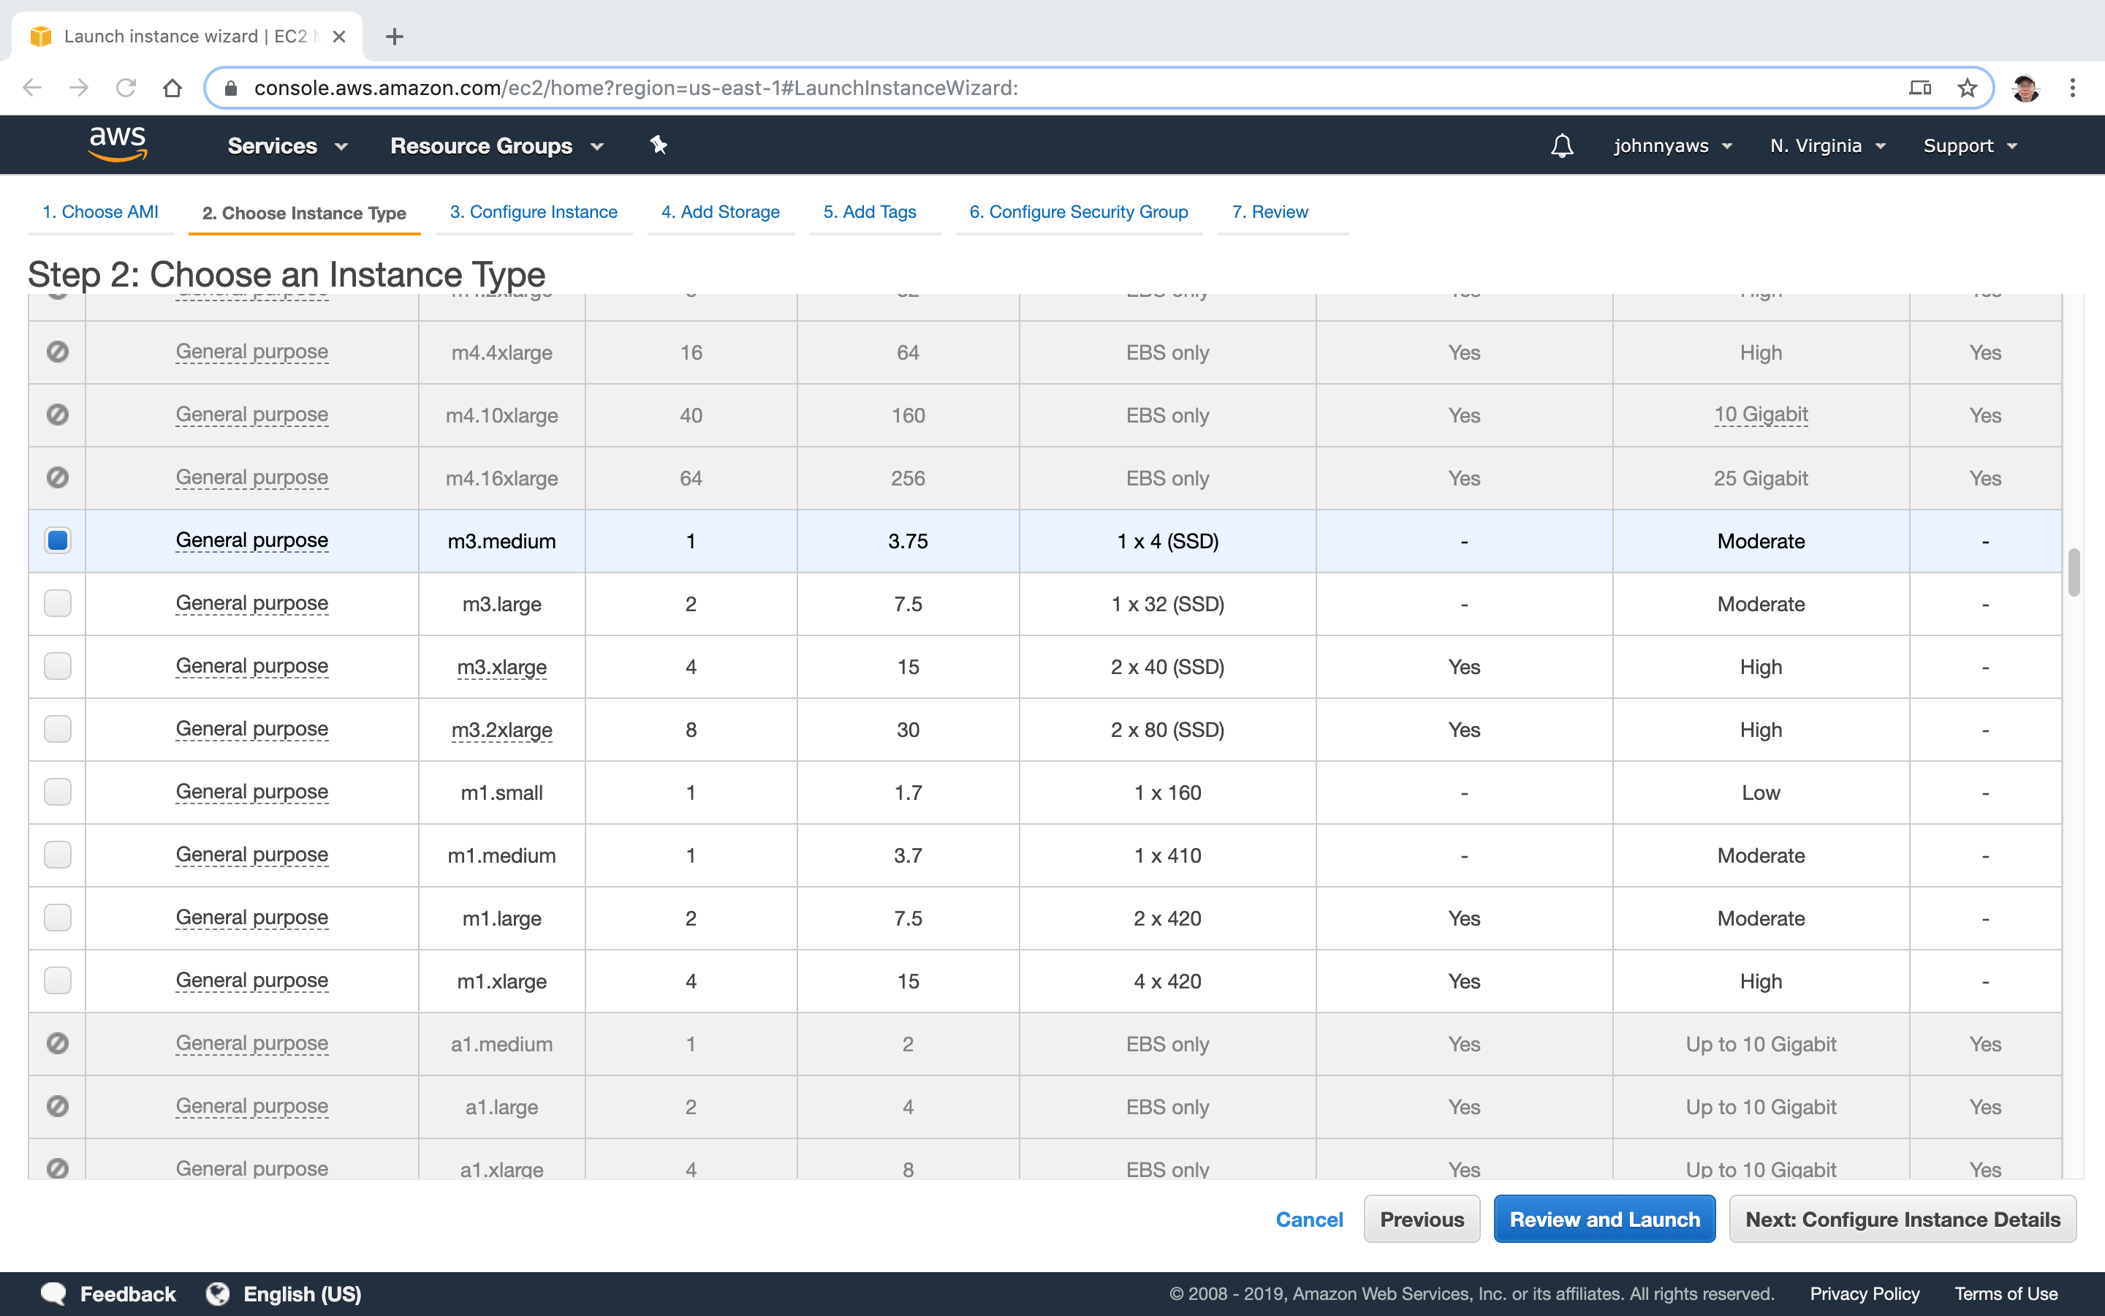Viewport: 2105px width, 1316px height.
Task: Click the site lock icon in the address bar
Action: (230, 88)
